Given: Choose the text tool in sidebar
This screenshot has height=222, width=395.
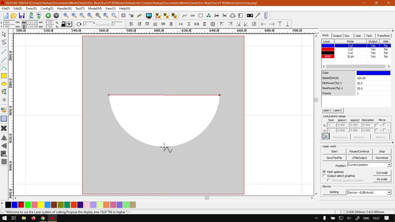Looking at the screenshot, I should point(4,92).
